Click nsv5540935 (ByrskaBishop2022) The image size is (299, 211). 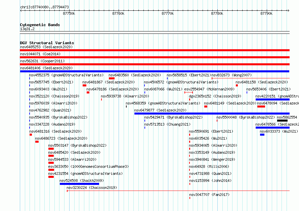(x=58, y=117)
